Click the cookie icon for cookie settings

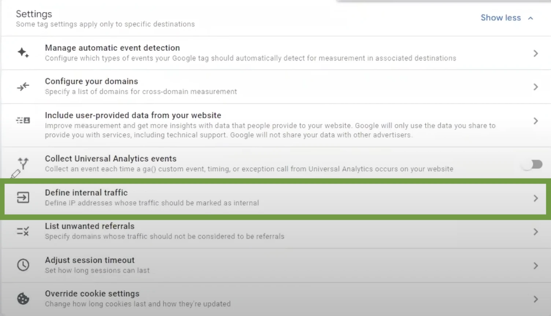pos(23,299)
